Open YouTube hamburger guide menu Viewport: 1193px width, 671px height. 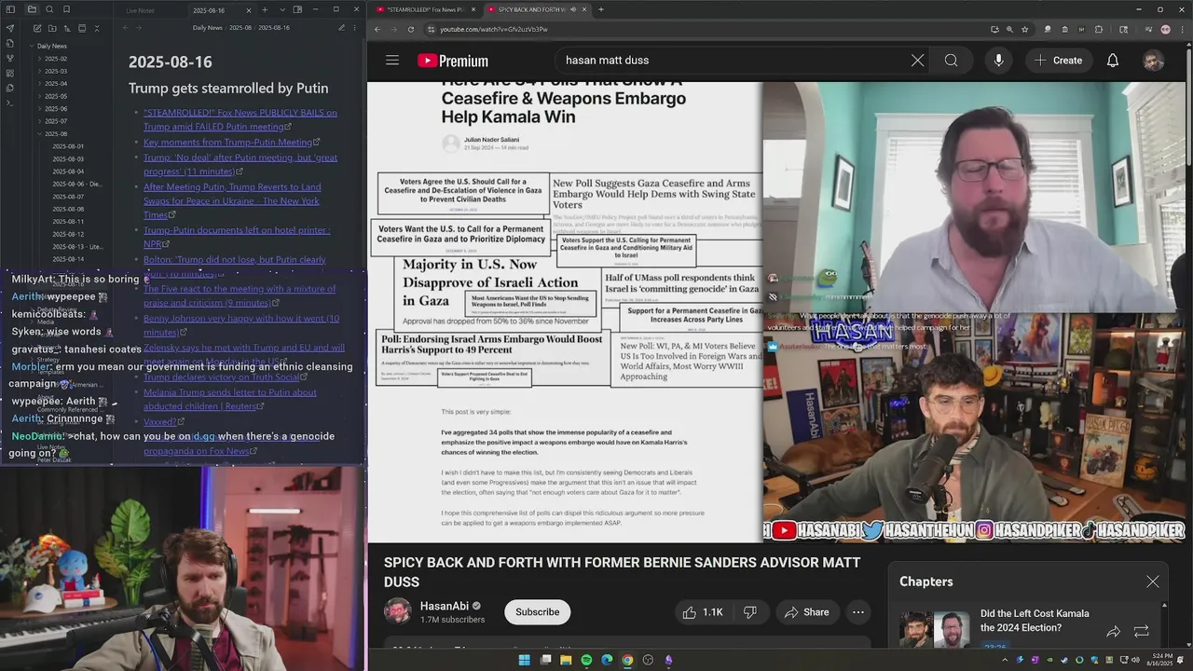point(392,61)
